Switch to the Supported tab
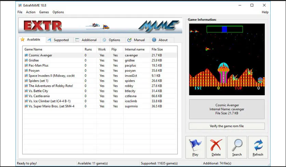This screenshot has width=286, height=167. coord(58,40)
